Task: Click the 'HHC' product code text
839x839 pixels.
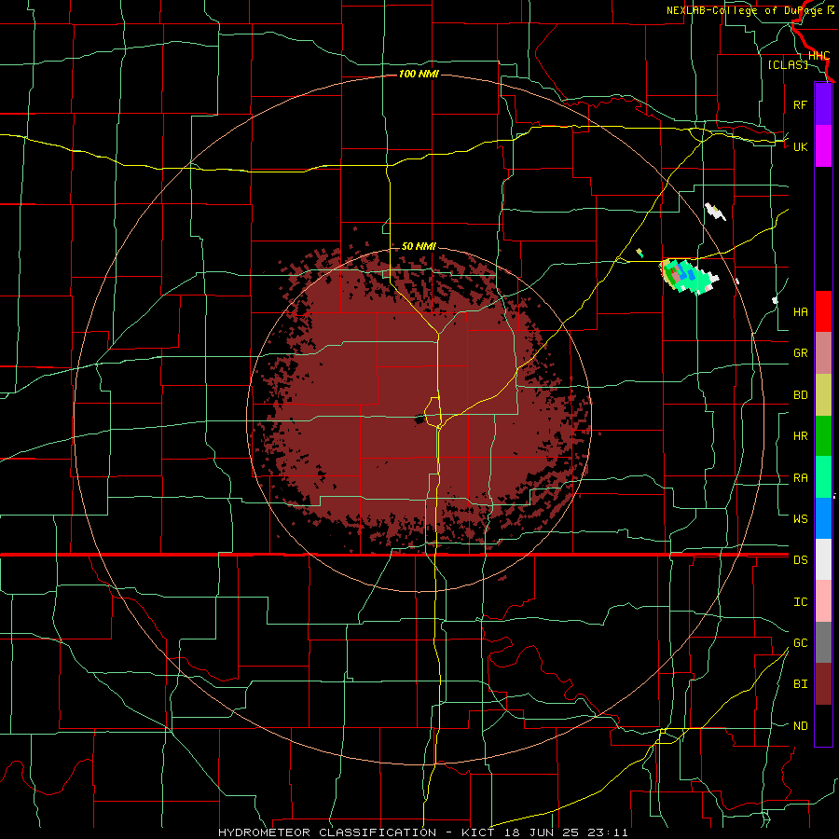Action: click(818, 56)
